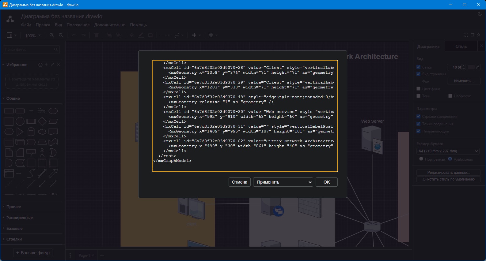Viewport: 486px width, 261px height.
Task: Toggle the Стрелки соединения checkbox
Action: [418, 117]
